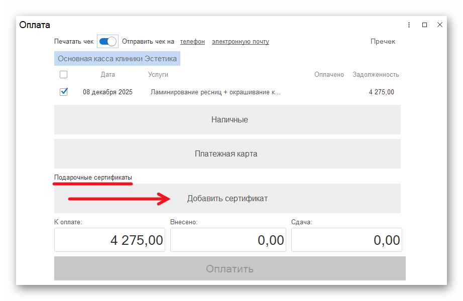Uncheck the 08 декабря 2025 service row
The image size is (463, 301).
[64, 92]
